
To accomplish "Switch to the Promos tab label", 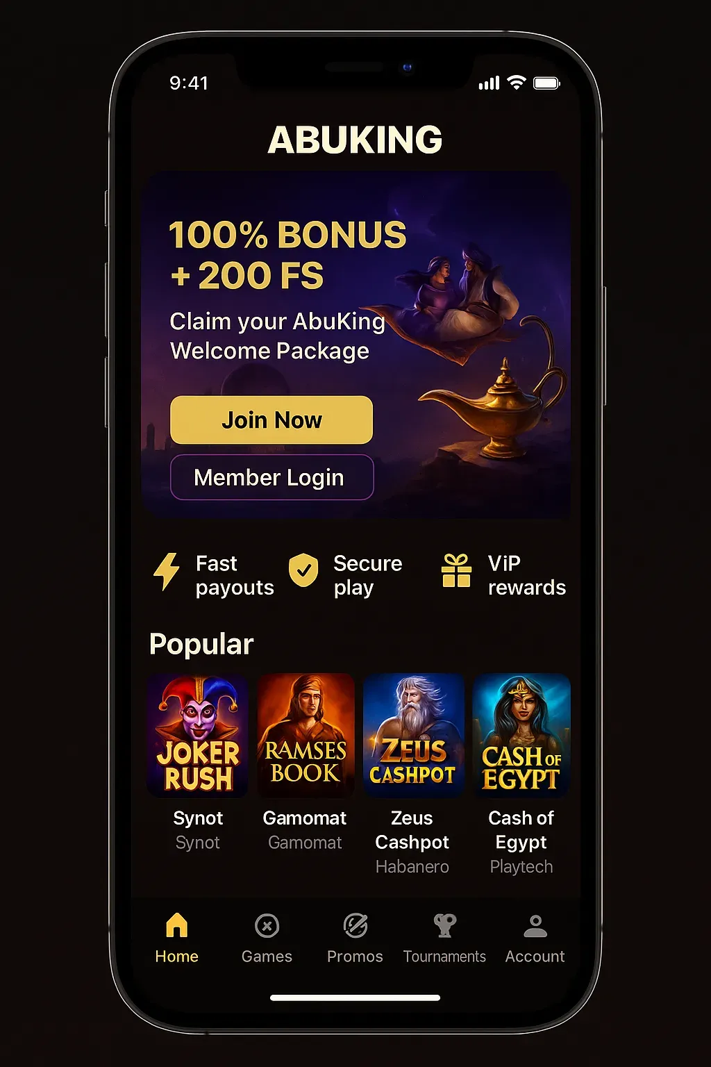I will click(x=355, y=957).
